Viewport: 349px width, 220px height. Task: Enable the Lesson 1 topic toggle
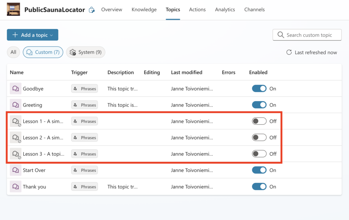pyautogui.click(x=259, y=121)
